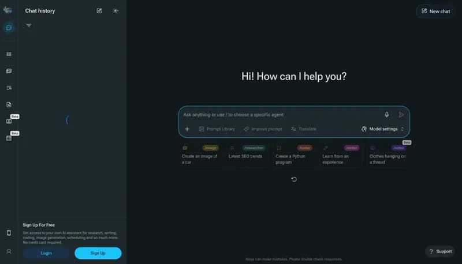
Task: Collapse the Chat history panel
Action: pos(116,11)
